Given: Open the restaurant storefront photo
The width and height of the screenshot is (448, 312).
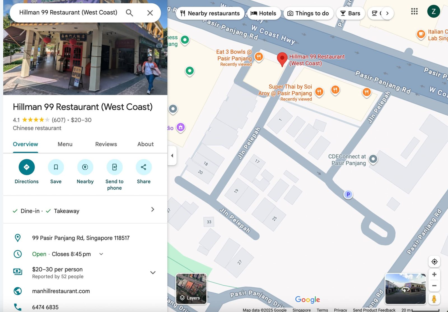Looking at the screenshot, I should pos(85,59).
